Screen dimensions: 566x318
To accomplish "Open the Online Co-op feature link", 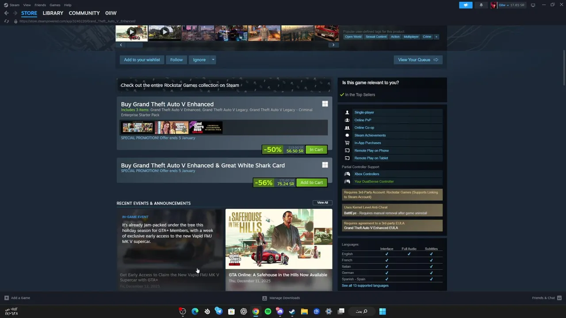I will 364,128.
